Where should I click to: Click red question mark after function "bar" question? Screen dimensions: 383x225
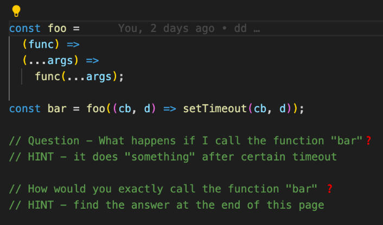point(369,141)
